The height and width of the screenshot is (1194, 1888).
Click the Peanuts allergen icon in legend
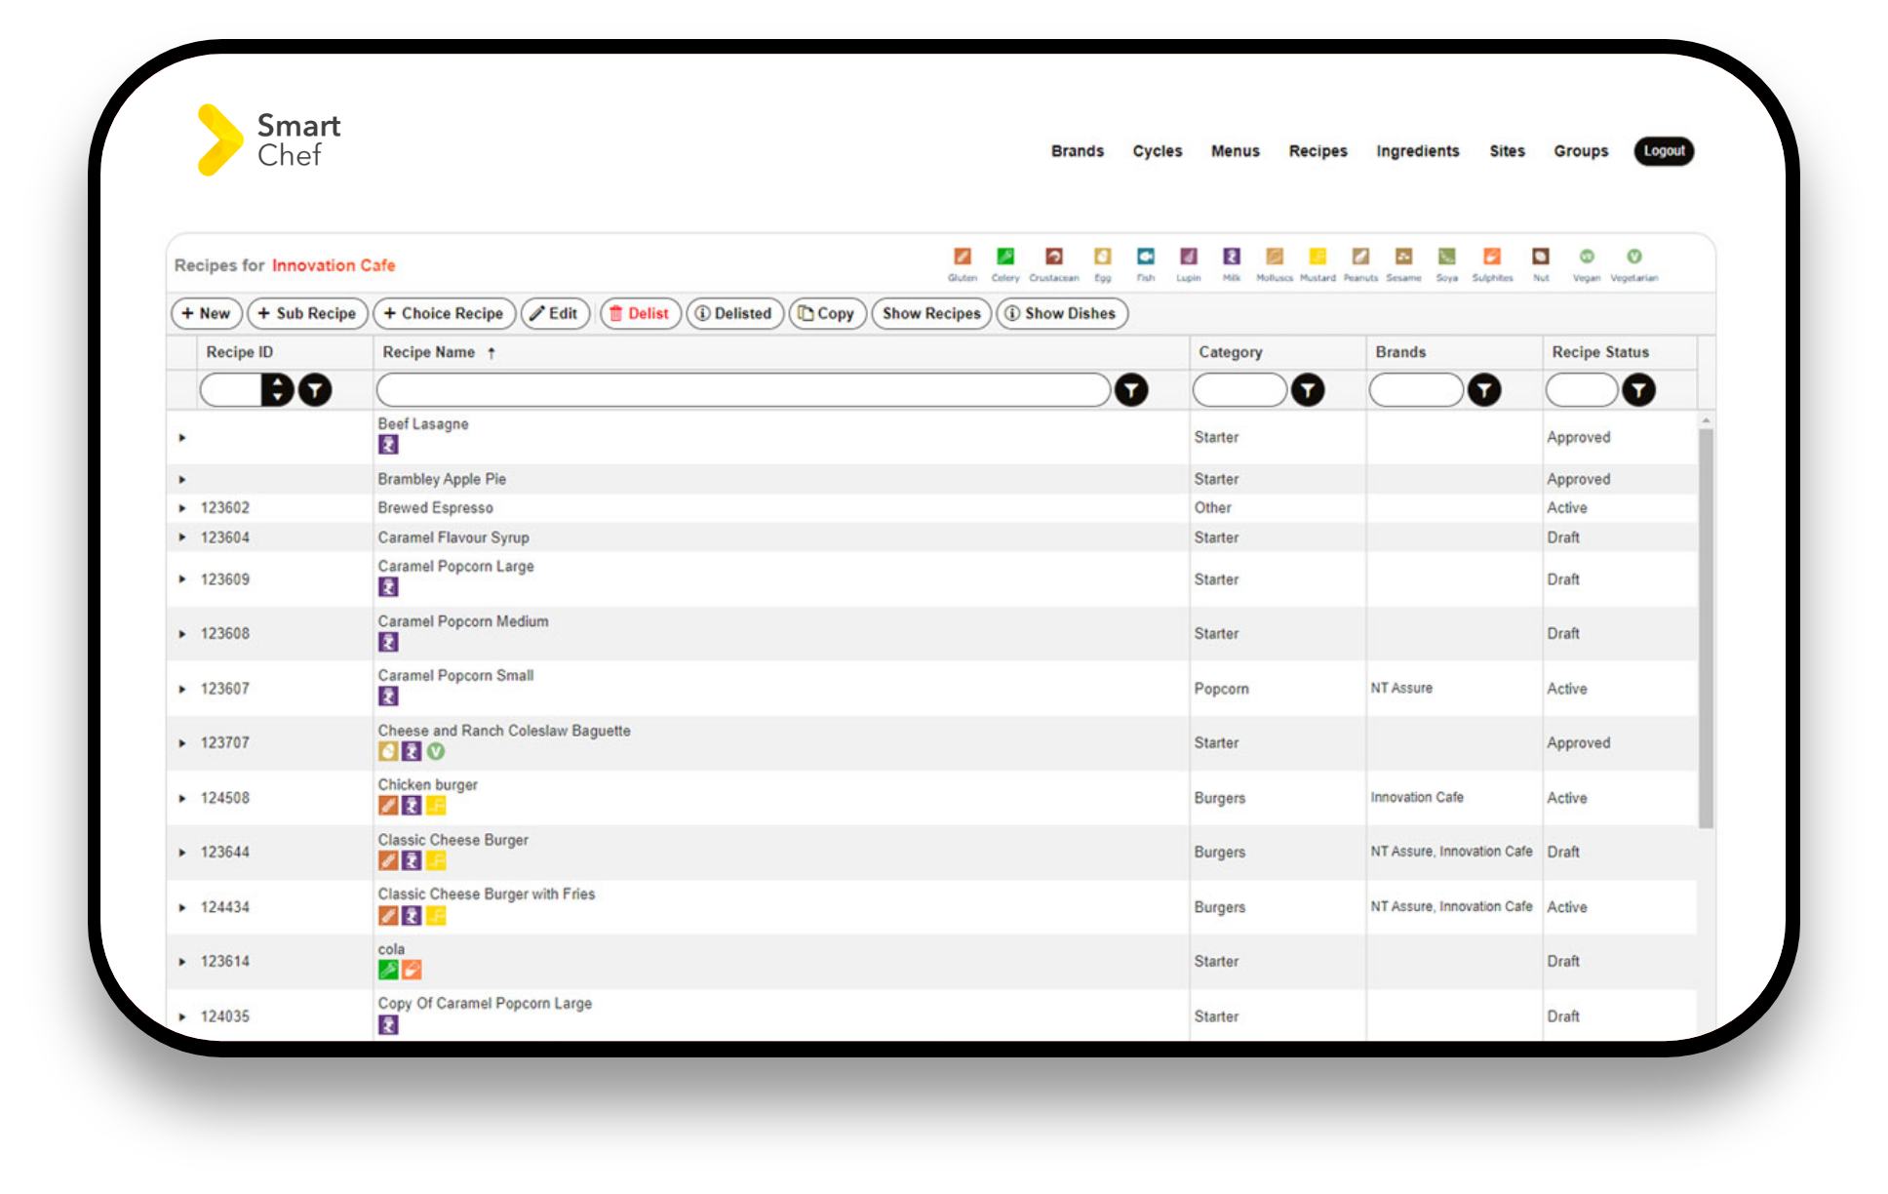tap(1359, 257)
